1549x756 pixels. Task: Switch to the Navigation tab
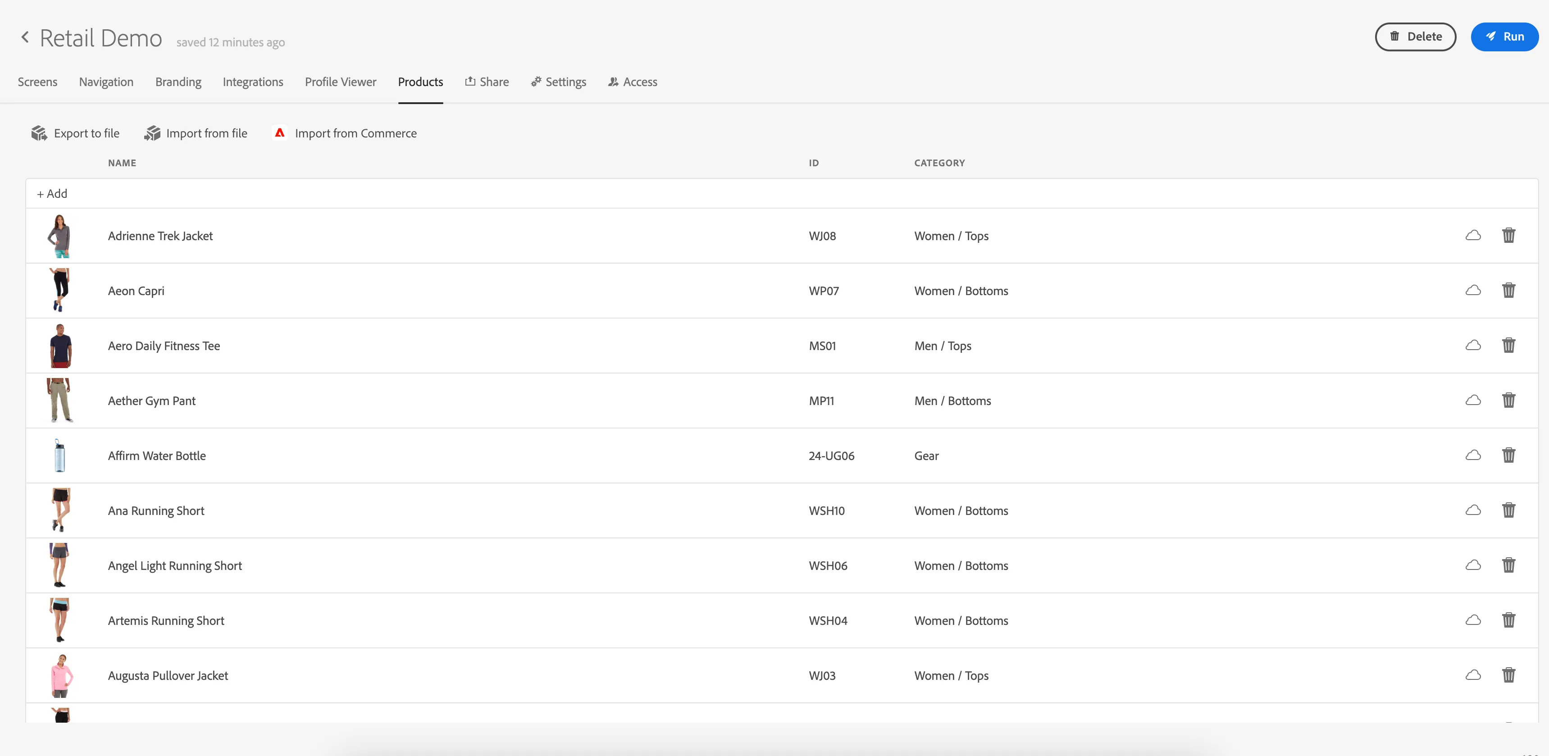tap(106, 82)
